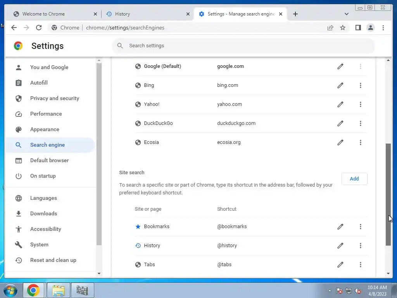Edit the DuckDuckGo search engine entry
This screenshot has height=298, width=397.
340,123
